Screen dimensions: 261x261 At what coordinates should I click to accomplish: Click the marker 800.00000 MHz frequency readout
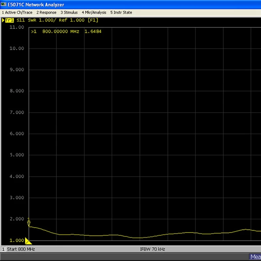click(x=61, y=32)
